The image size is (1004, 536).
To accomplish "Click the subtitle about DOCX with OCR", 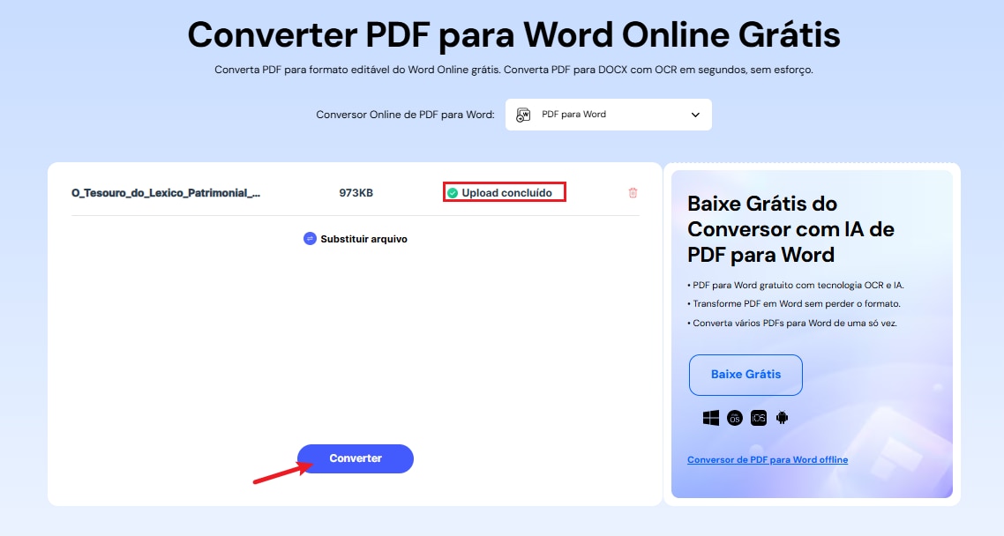I will (513, 70).
